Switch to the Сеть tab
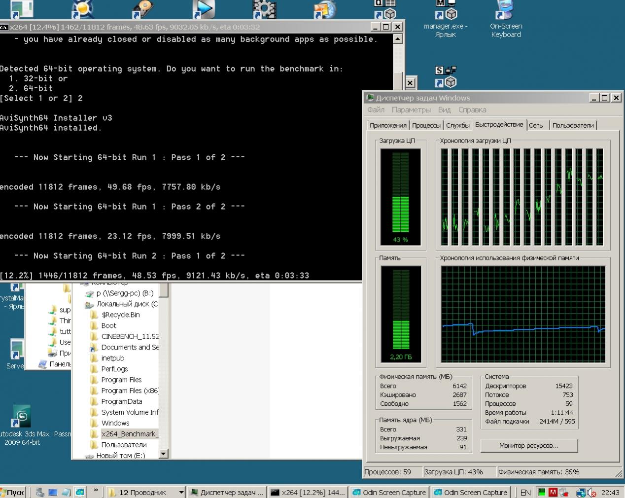625x498 pixels. point(536,125)
